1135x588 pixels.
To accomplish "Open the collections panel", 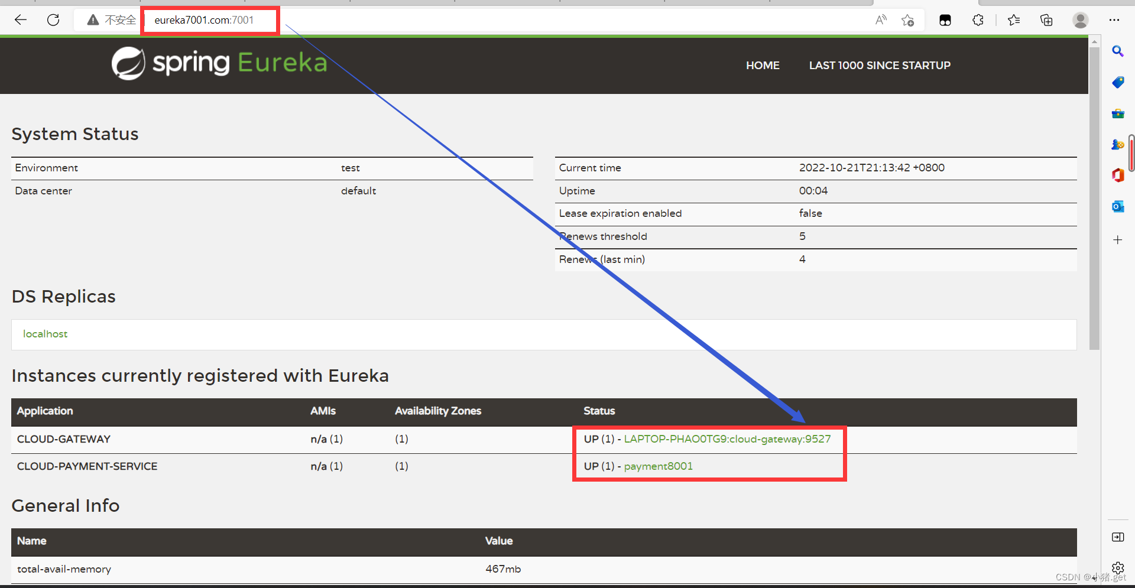I will (1046, 20).
